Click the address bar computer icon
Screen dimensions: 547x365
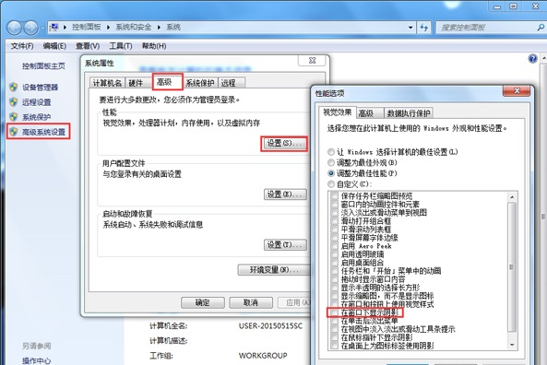click(x=54, y=27)
